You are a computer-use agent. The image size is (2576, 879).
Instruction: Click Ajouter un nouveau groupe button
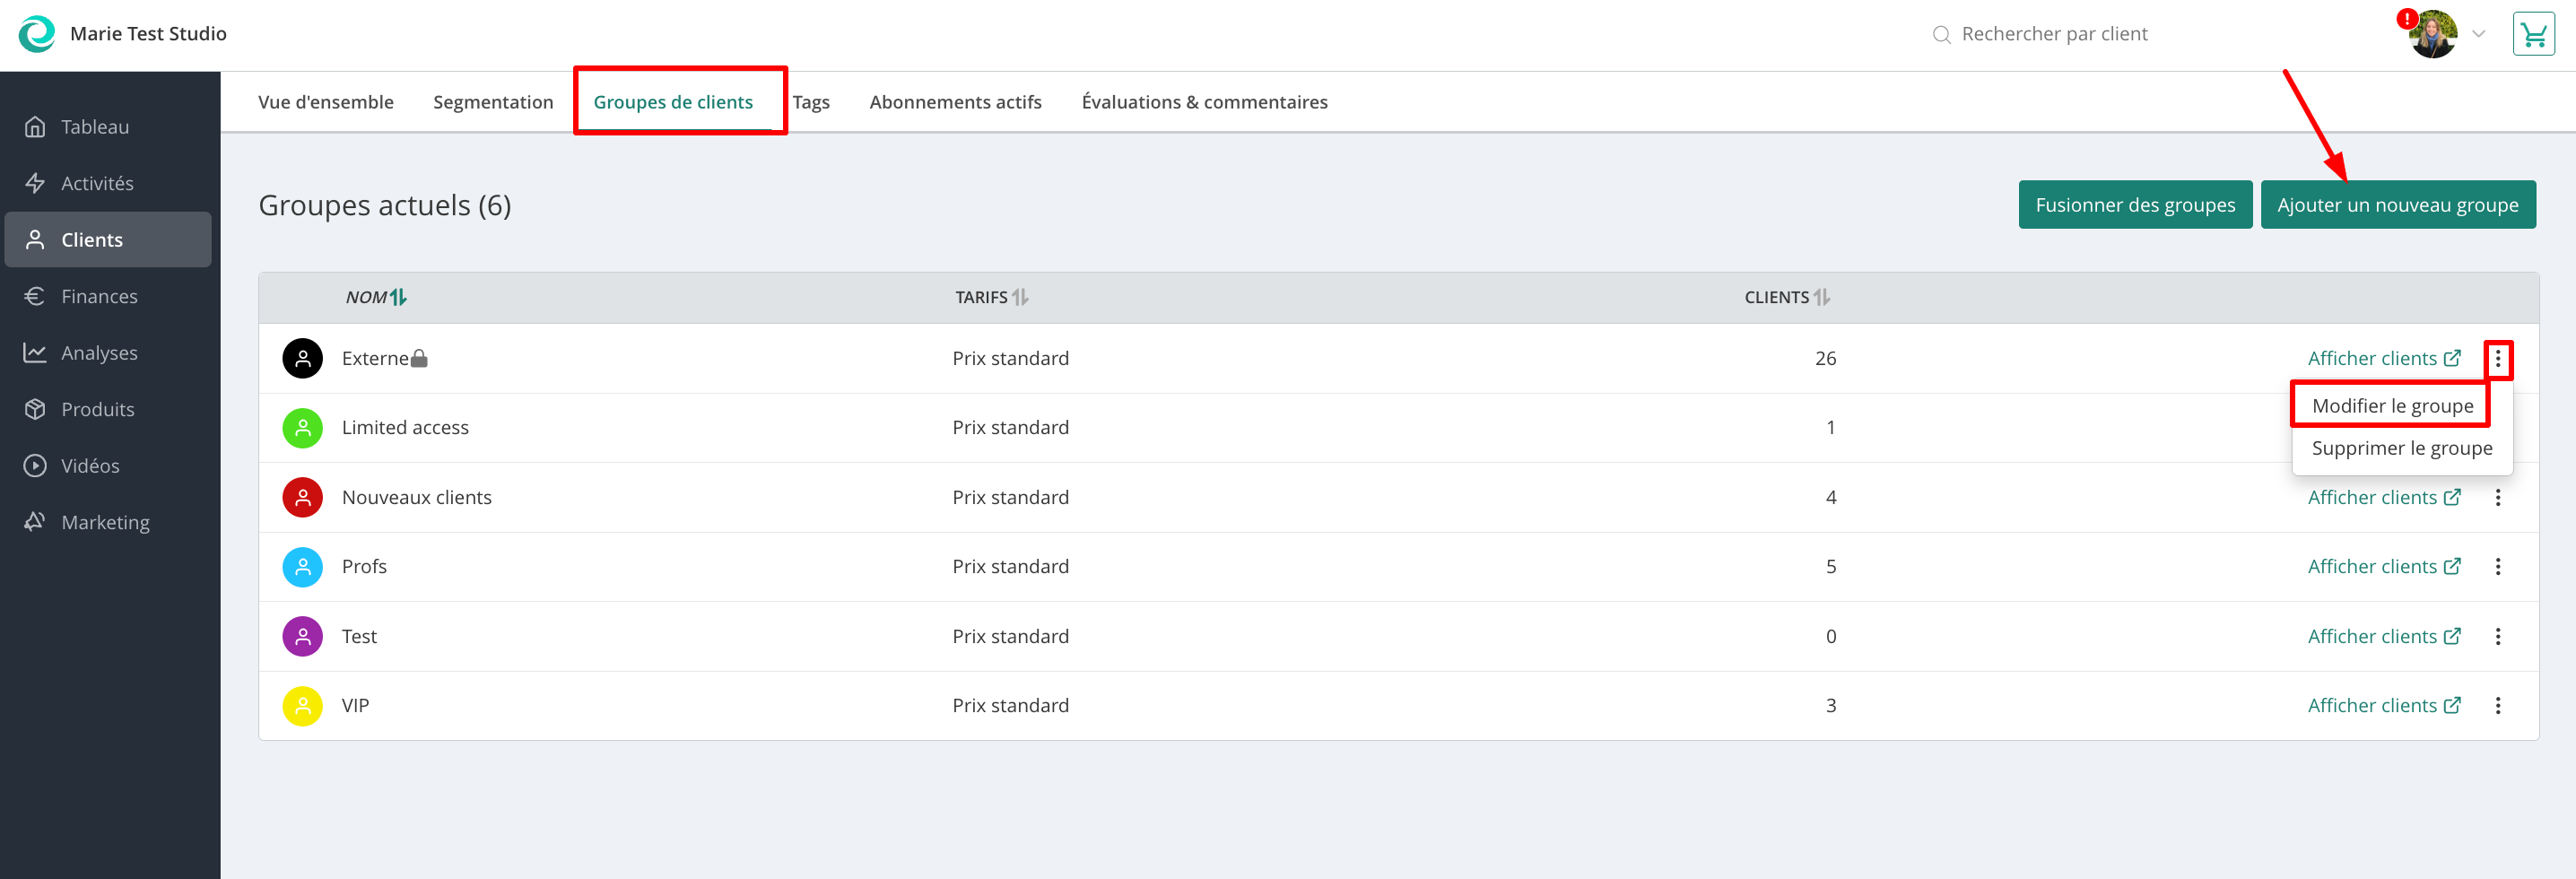pos(2397,205)
